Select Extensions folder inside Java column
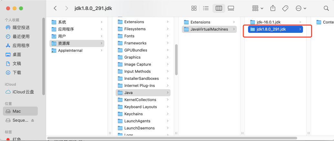This screenshot has height=141, width=334. click(209, 22)
